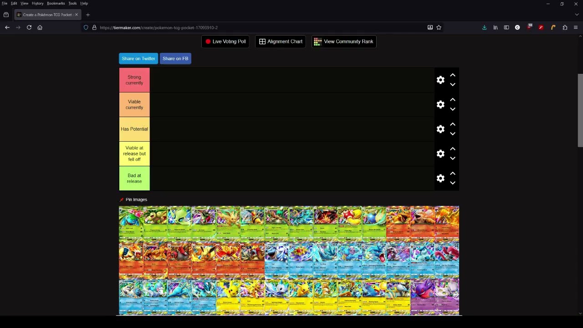Viewport: 583px width, 328px height.
Task: Open settings gear for Bad at release tier
Action: pyautogui.click(x=440, y=178)
